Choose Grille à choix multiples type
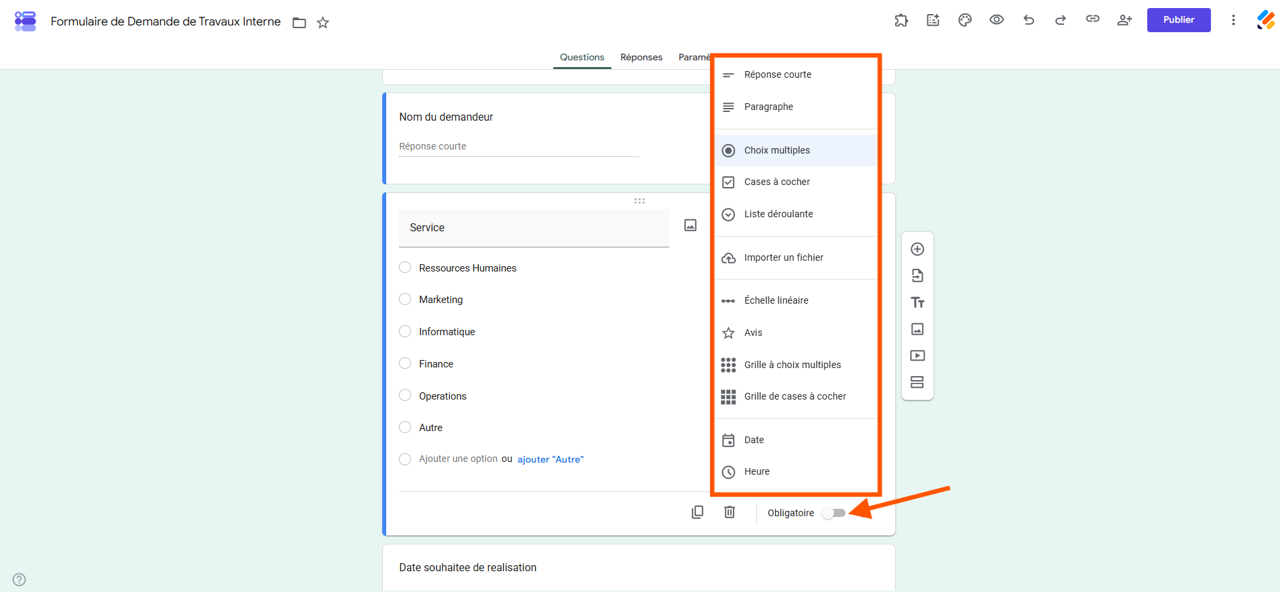The width and height of the screenshot is (1280, 592). 796,365
